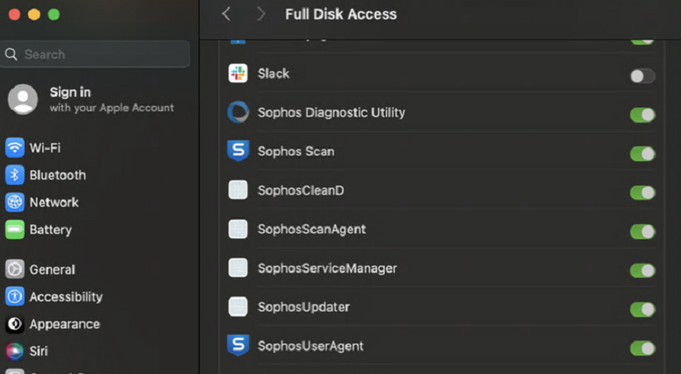Screen dimensions: 681x374
Task: Turn off SophosUpdater full disk access
Action: (x=642, y=309)
